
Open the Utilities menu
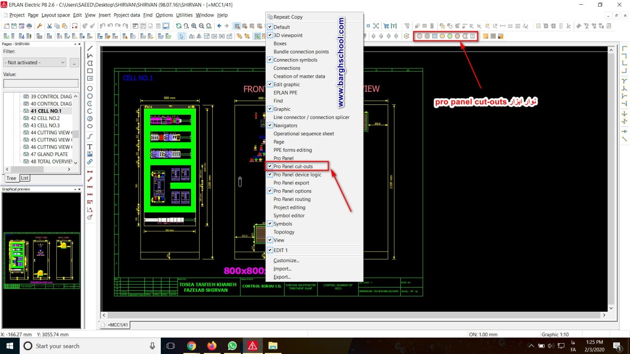click(x=184, y=15)
